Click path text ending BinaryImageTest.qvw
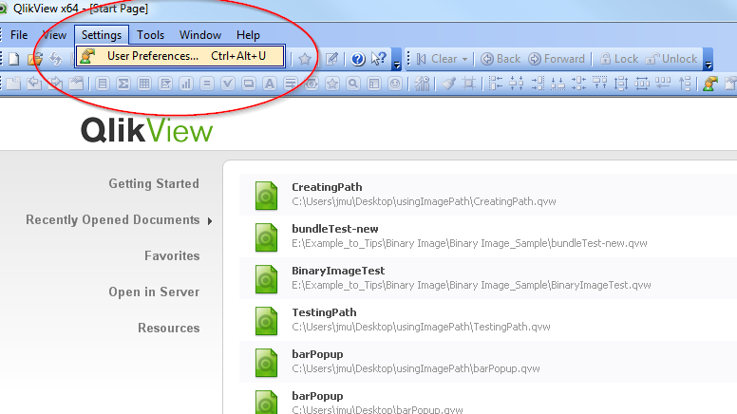This screenshot has height=414, width=737. (471, 285)
